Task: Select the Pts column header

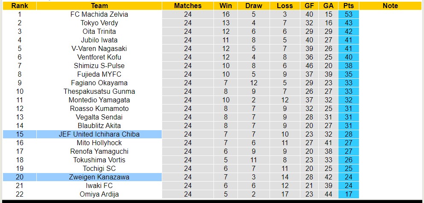Action: (348, 6)
